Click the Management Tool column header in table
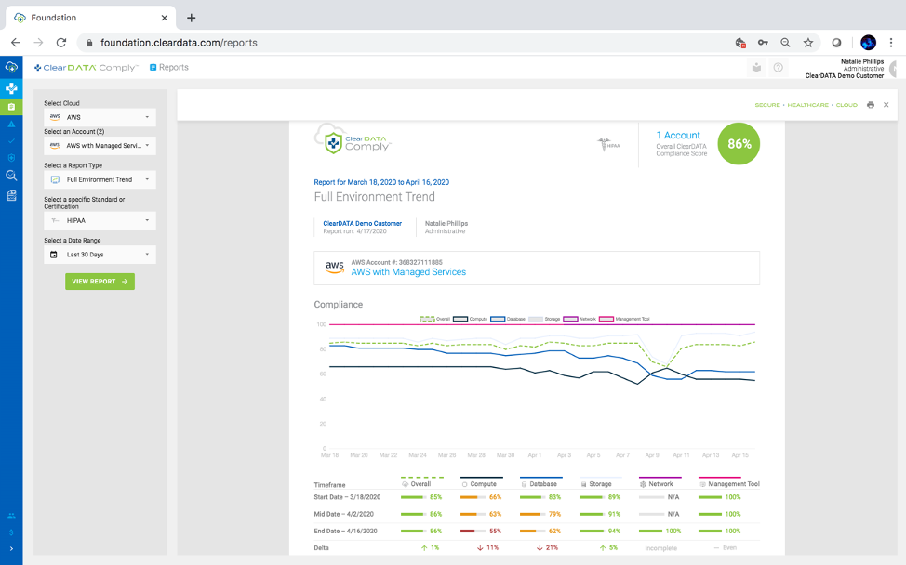 [729, 482]
